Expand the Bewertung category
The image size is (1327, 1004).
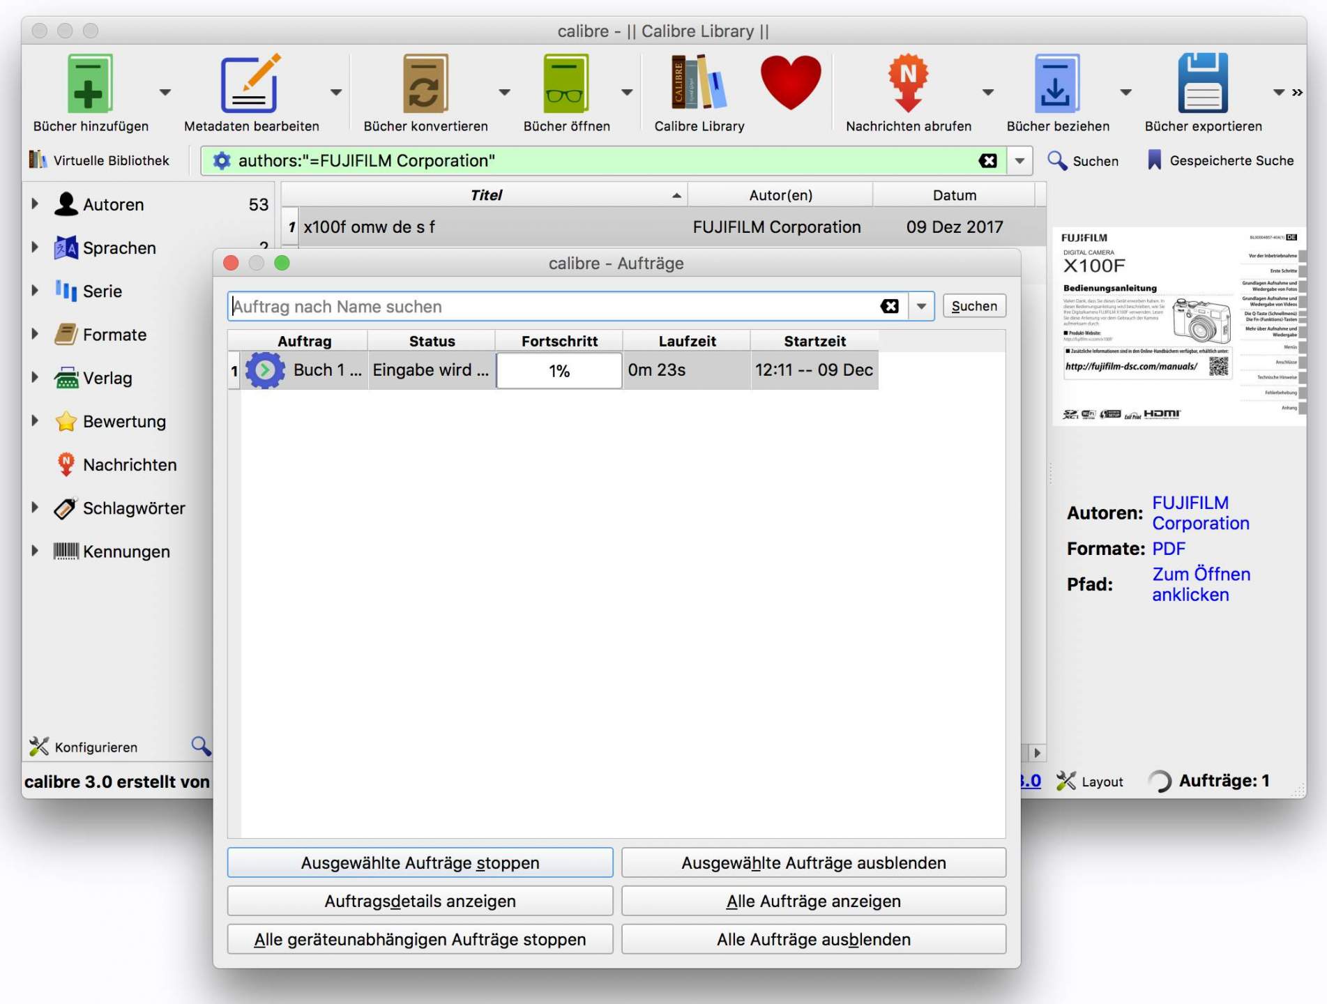coord(35,420)
